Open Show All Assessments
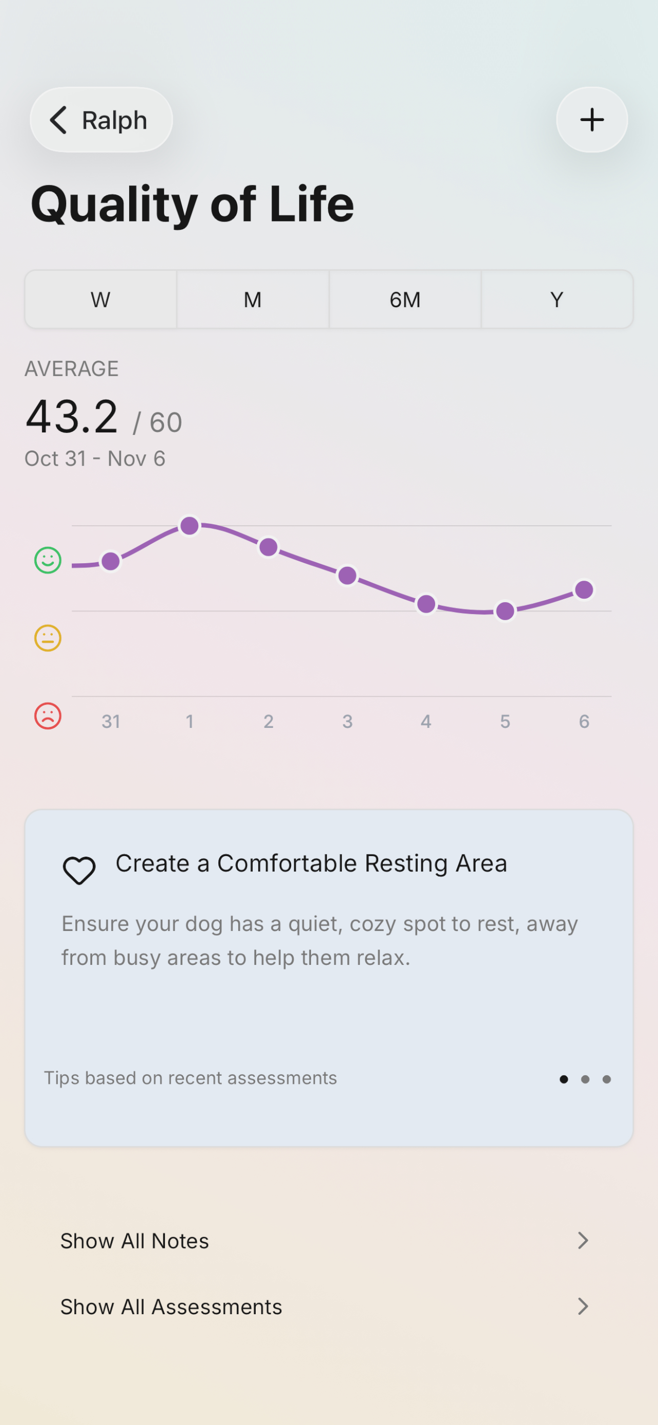Image resolution: width=658 pixels, height=1425 pixels. pos(171,1307)
